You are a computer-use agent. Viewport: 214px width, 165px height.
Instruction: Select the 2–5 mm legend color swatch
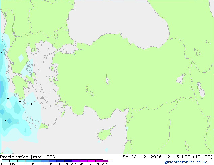pos(29,161)
